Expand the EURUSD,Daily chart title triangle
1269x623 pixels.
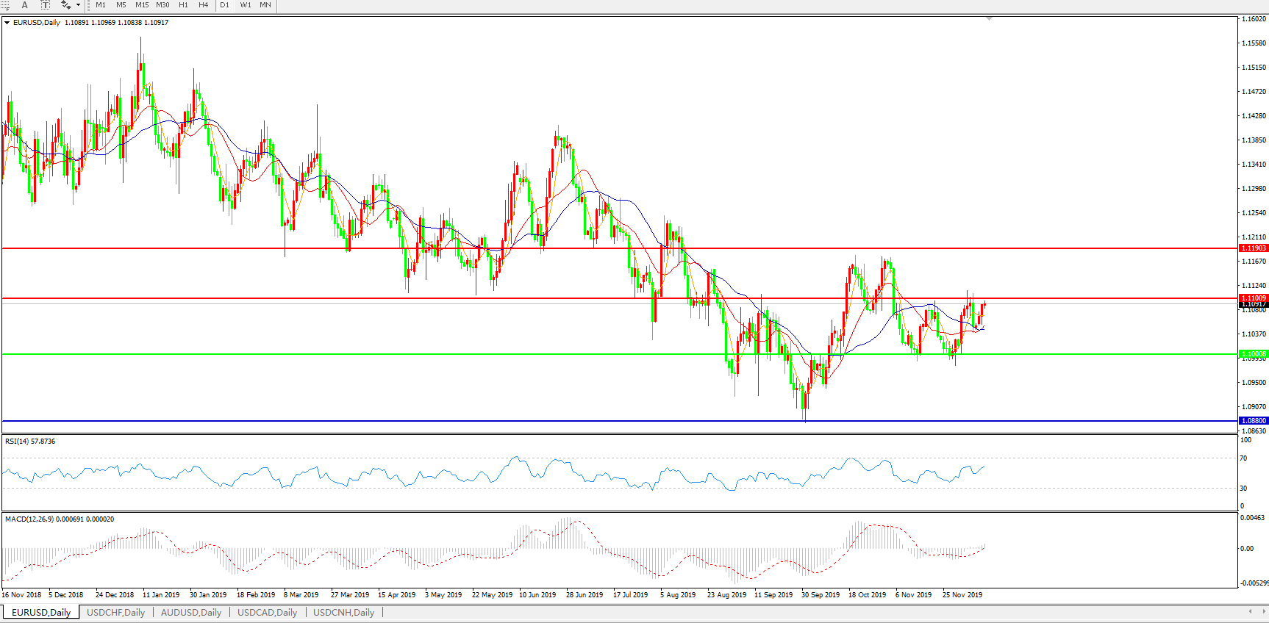7,23
